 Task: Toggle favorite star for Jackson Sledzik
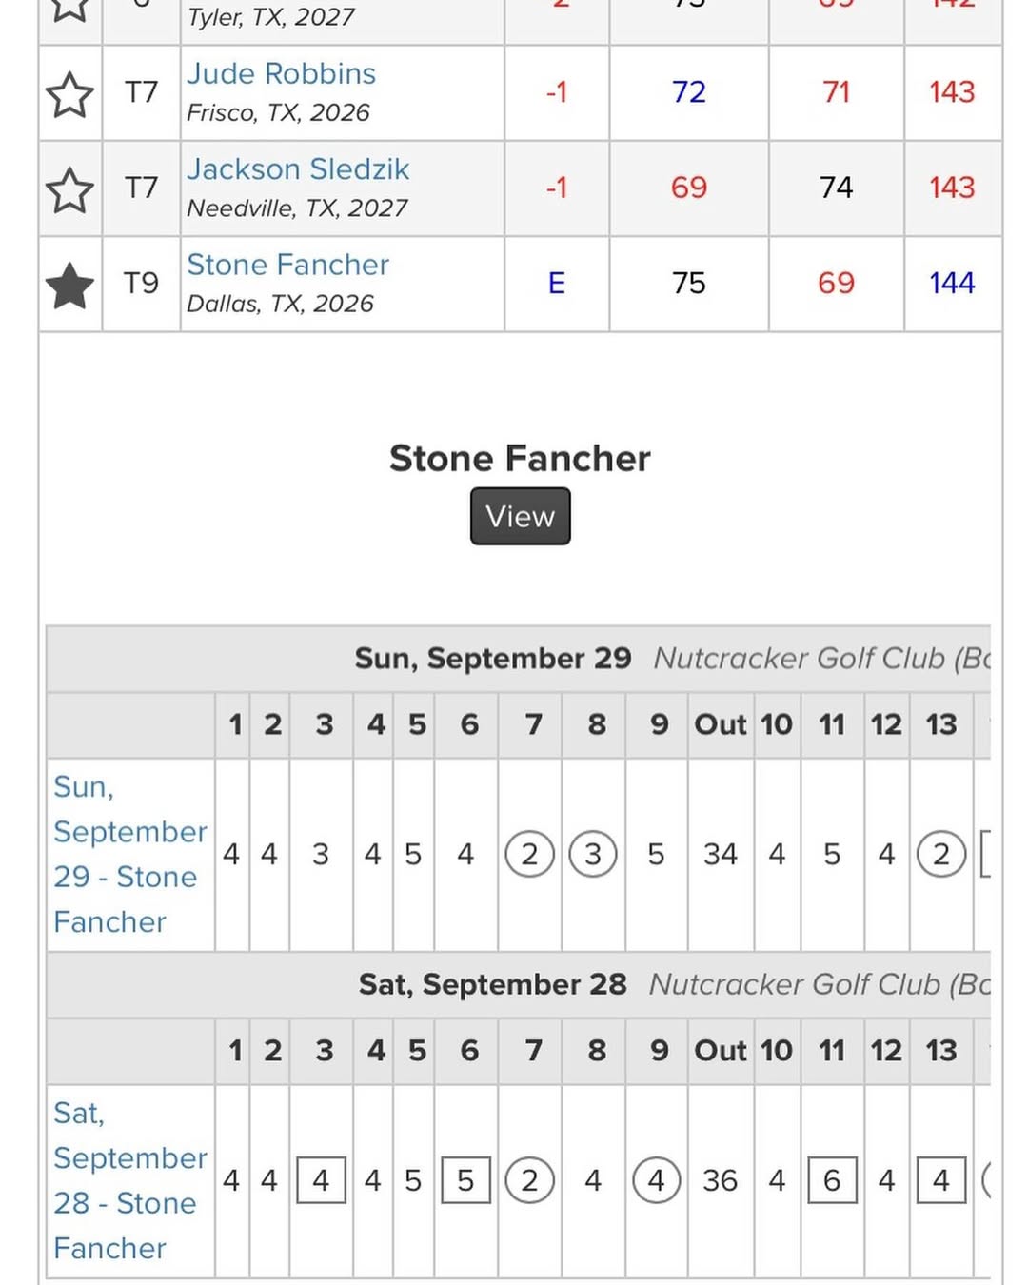(69, 188)
